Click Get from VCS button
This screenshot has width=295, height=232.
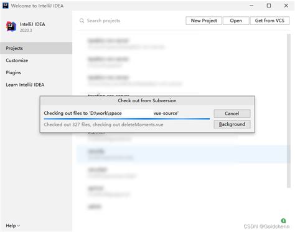269,21
